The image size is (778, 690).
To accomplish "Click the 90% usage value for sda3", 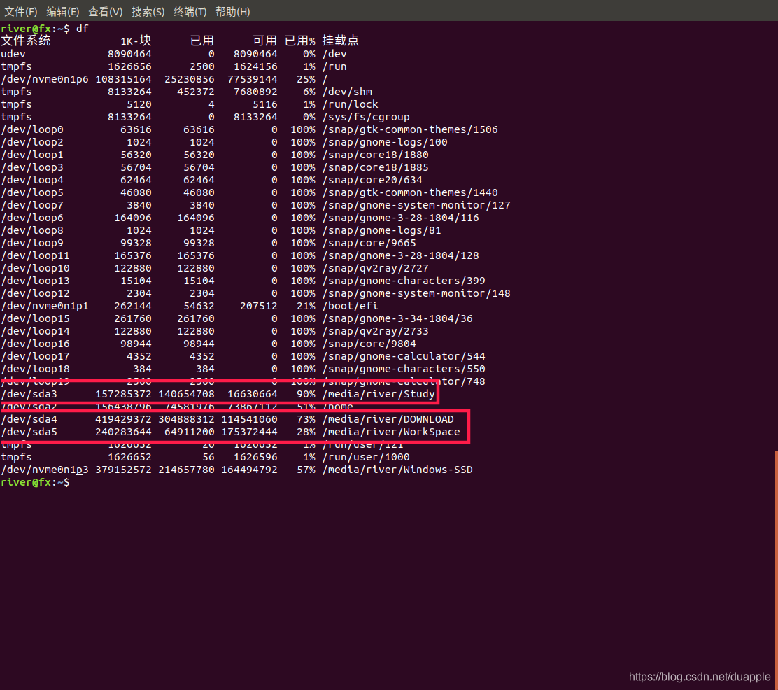I will (306, 394).
